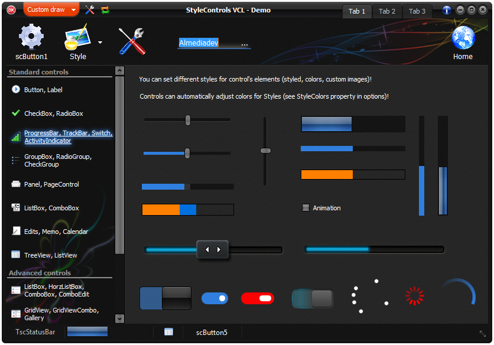Viewport: 494px width, 345px height.
Task: Open GridView, GridViewCombo, Gallery section
Action: click(x=61, y=314)
